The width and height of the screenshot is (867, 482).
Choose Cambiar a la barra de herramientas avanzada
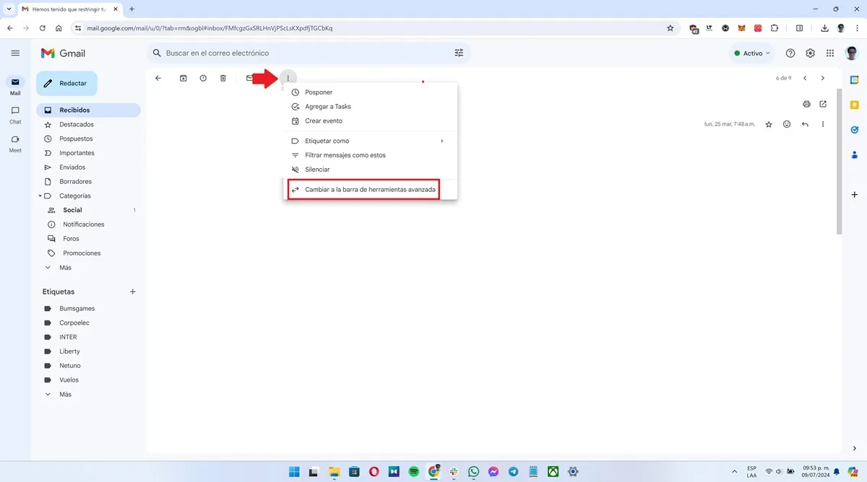(363, 189)
